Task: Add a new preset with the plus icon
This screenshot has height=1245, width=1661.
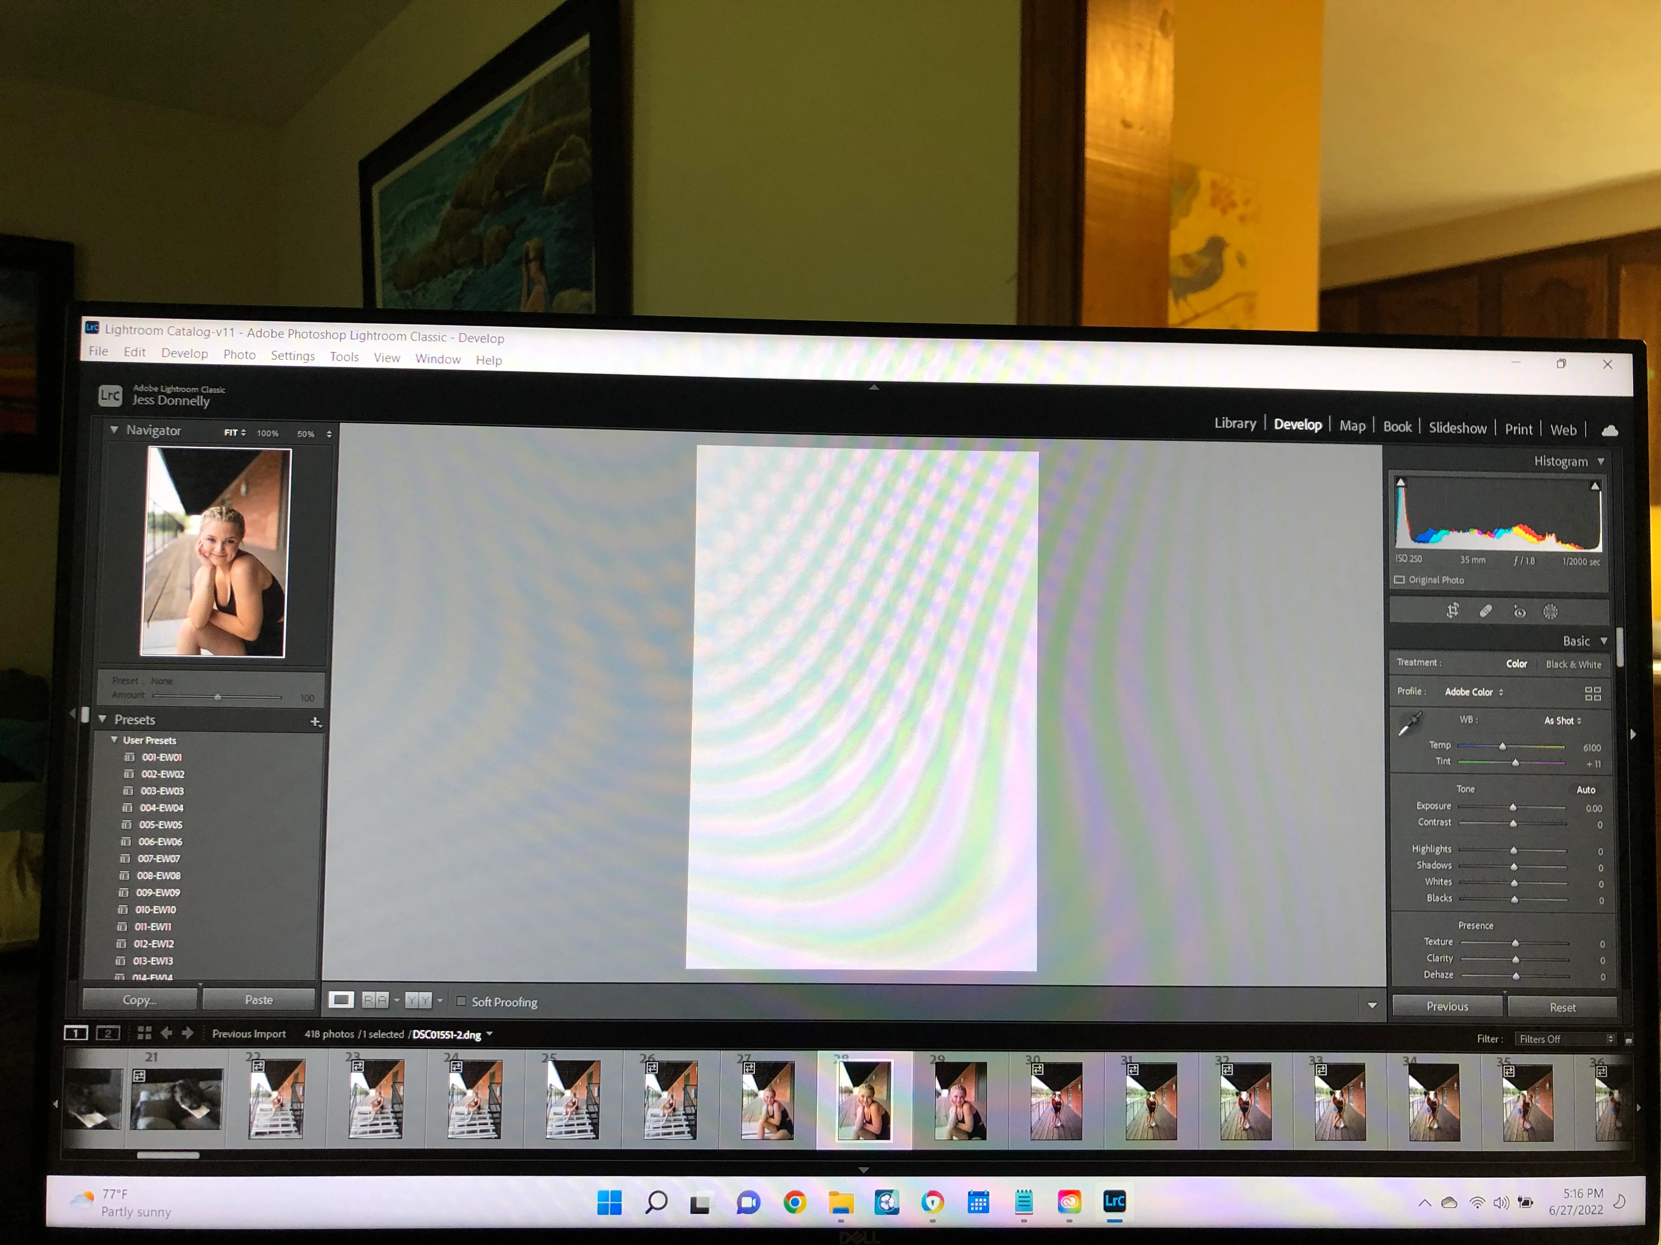Action: tap(316, 722)
